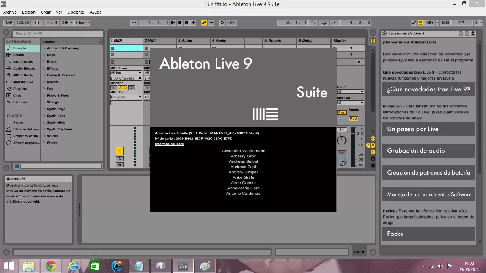Open the MIDI From All Ins dropdown

[126, 73]
